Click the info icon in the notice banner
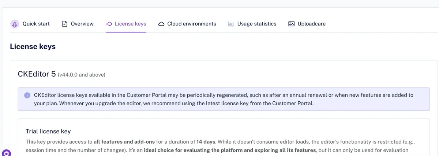The image size is (439, 156). coord(27,95)
